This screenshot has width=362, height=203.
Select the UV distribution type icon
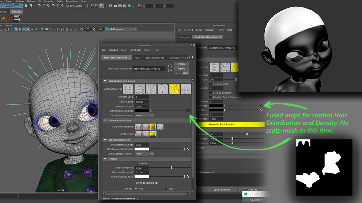click(x=140, y=89)
